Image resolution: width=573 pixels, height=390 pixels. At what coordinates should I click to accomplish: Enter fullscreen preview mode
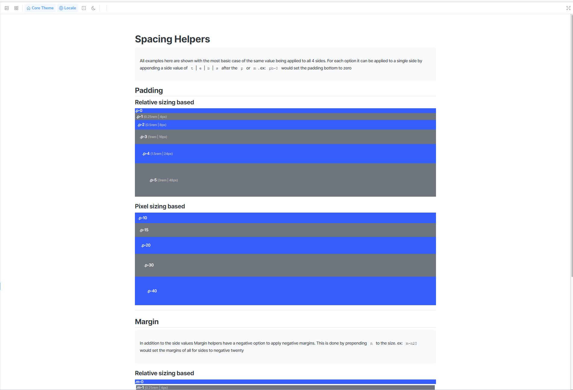(569, 8)
